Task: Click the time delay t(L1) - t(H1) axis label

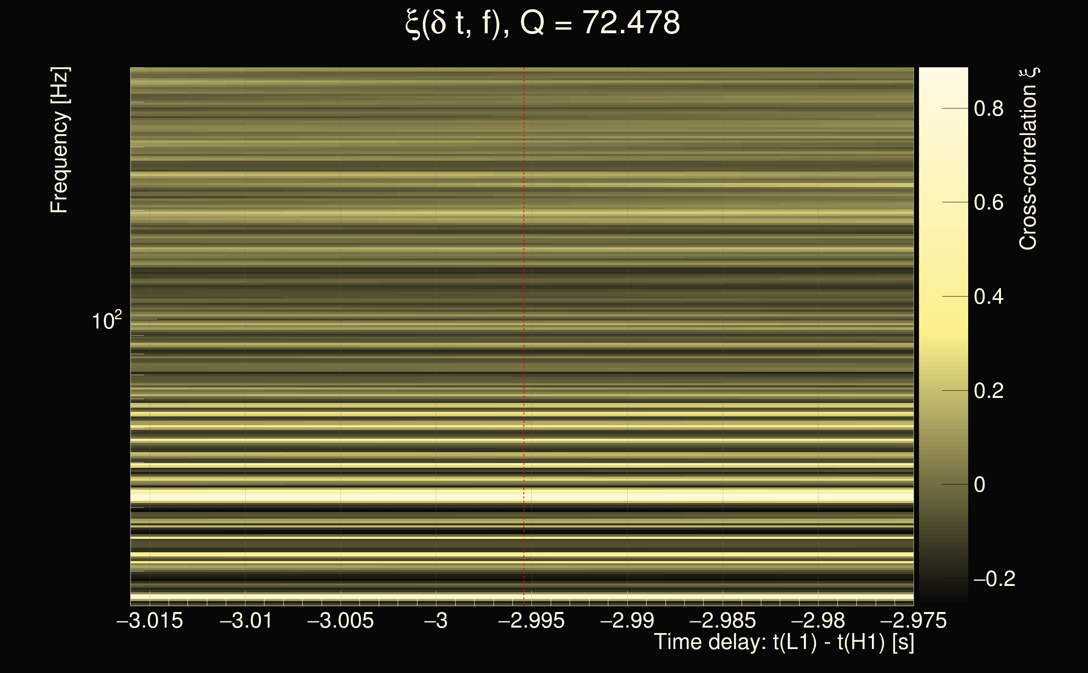Action: (x=784, y=642)
